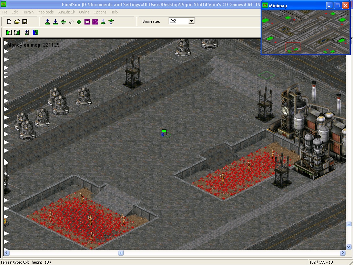Image resolution: width=353 pixels, height=265 pixels.
Task: Minimize the Minimap window
Action: click(330, 6)
